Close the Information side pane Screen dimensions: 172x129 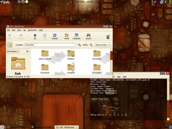tap(27, 51)
